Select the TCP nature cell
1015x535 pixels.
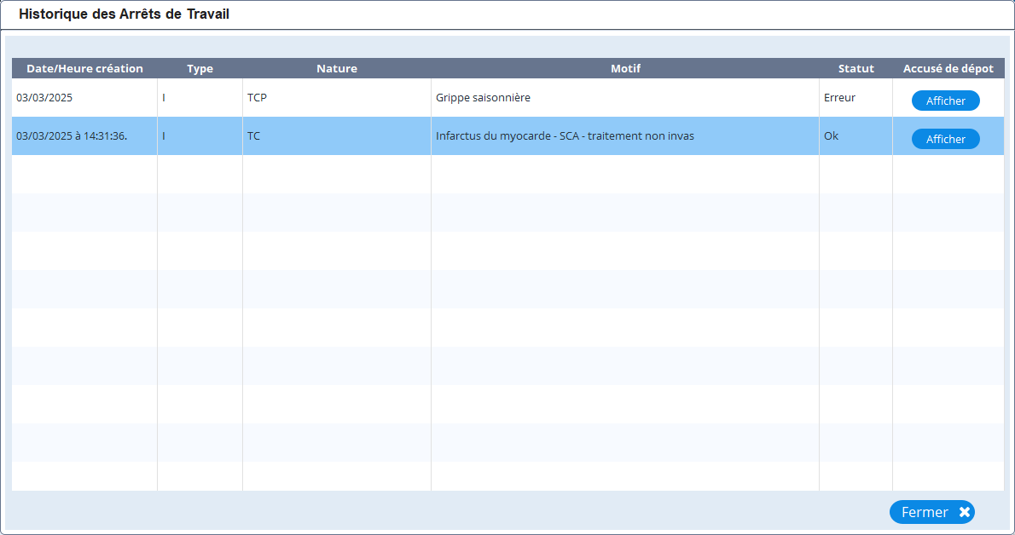coord(257,98)
